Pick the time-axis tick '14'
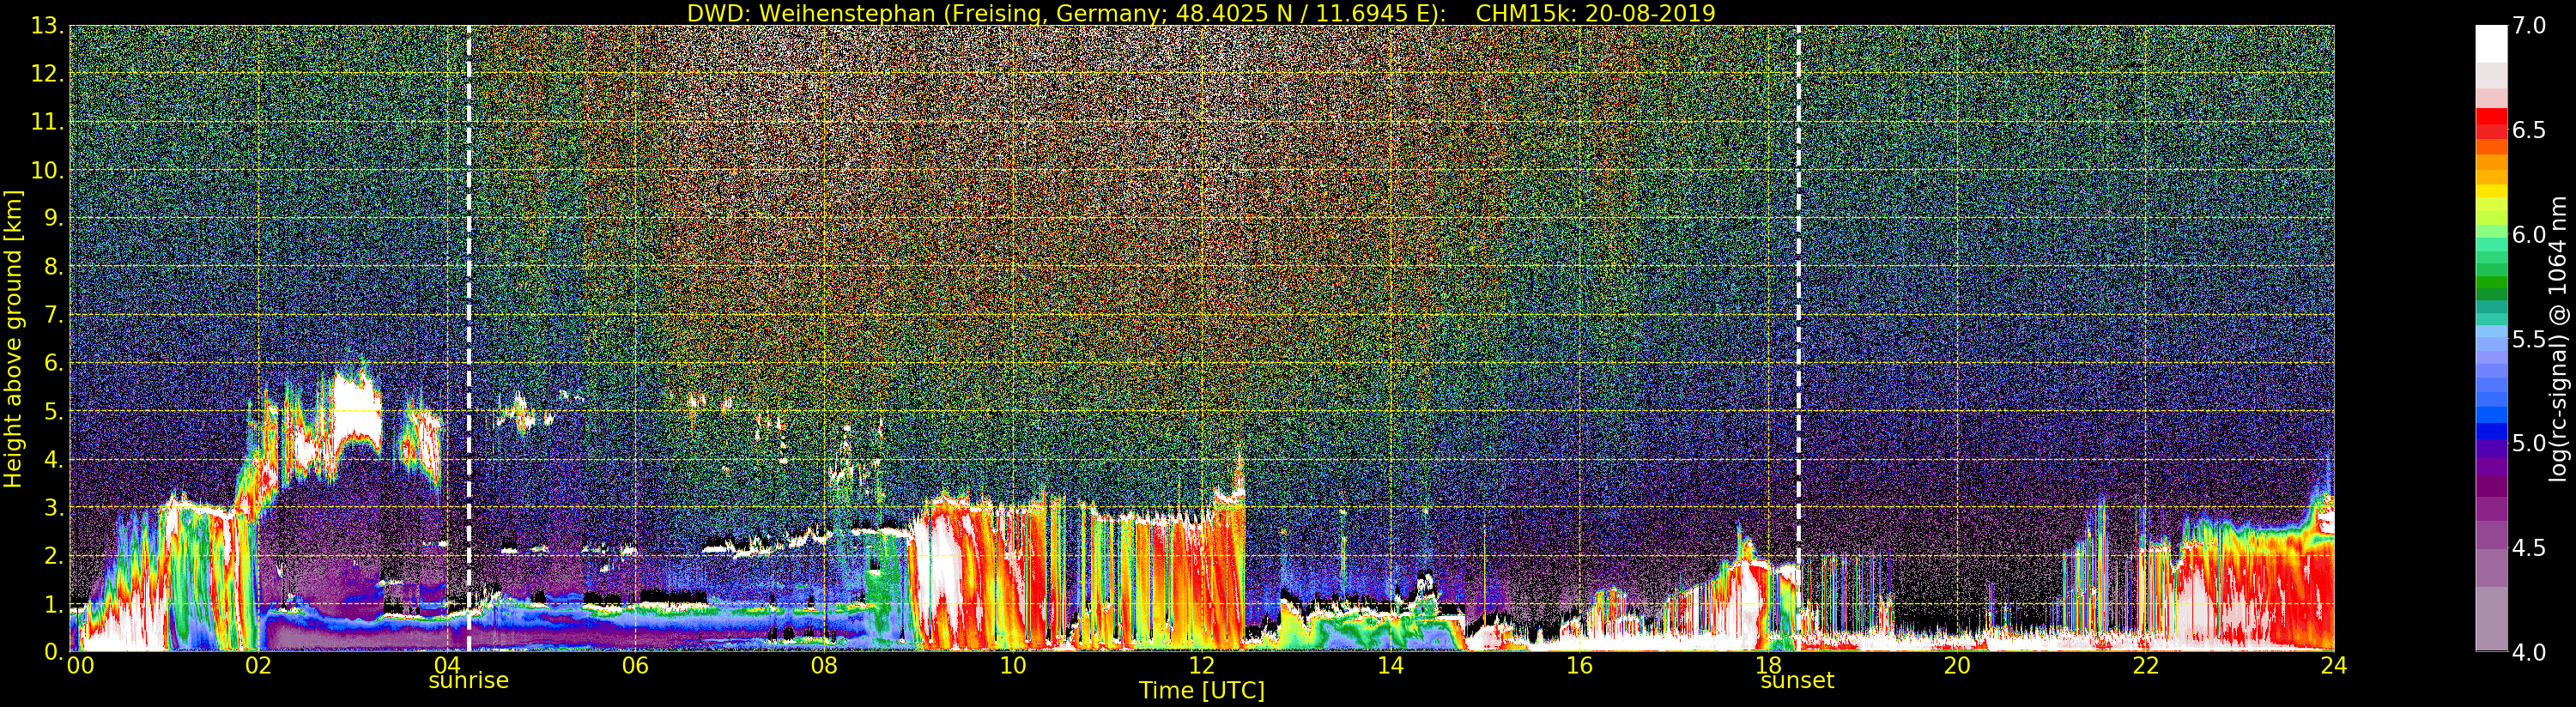This screenshot has width=2576, height=707. [x=1390, y=666]
